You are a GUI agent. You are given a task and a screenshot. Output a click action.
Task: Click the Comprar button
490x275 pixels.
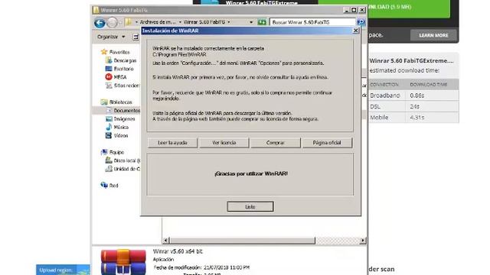276,143
